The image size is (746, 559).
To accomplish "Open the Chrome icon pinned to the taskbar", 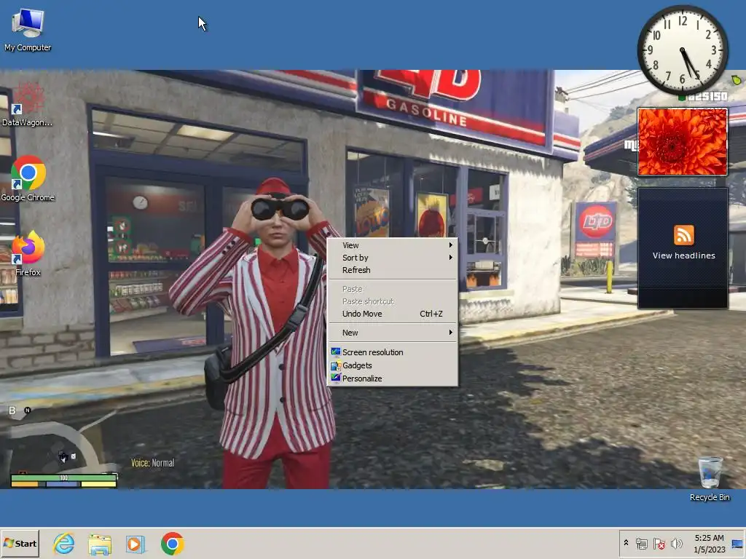I will point(172,544).
